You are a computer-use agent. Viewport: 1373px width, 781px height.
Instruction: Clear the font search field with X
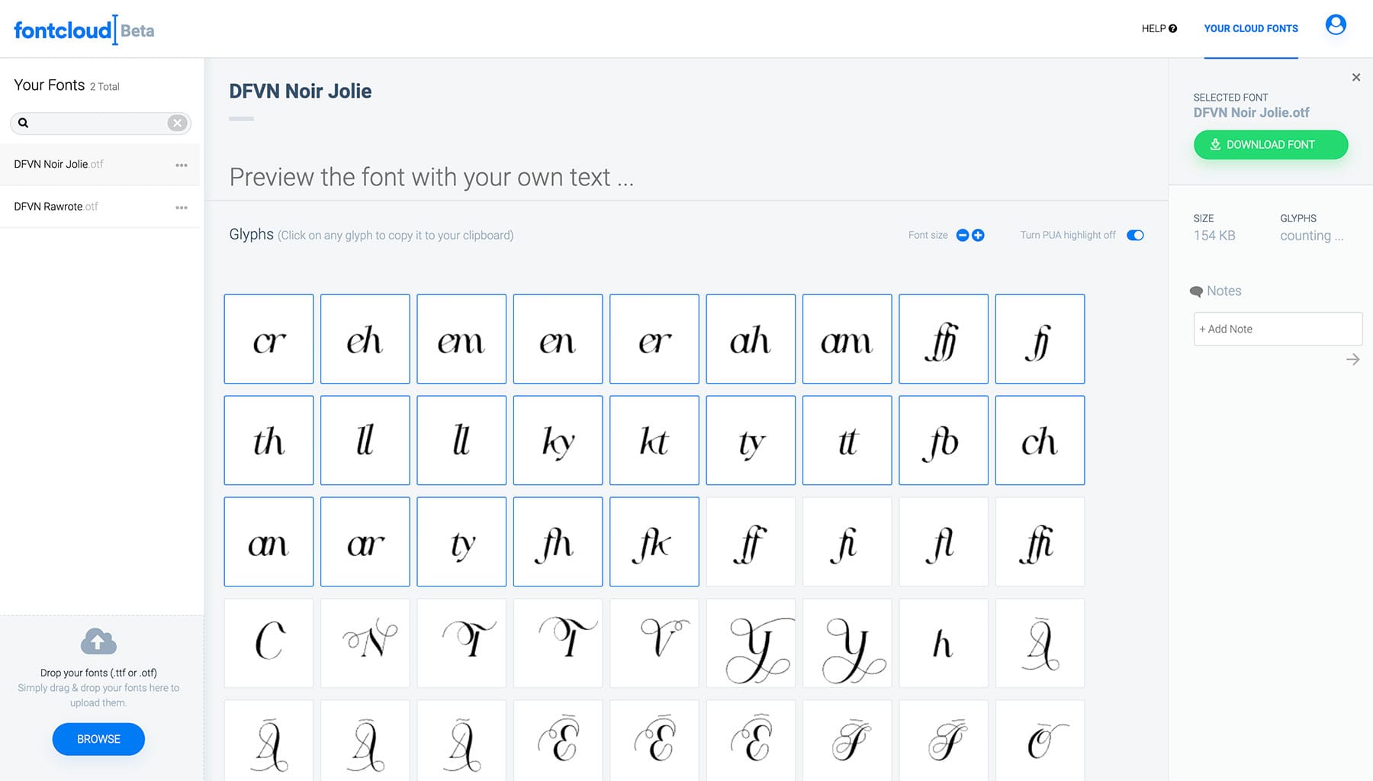(177, 123)
